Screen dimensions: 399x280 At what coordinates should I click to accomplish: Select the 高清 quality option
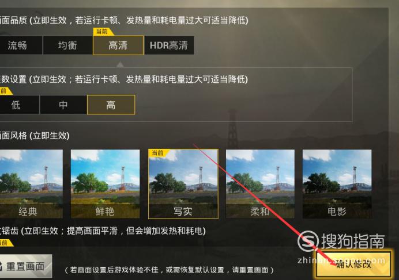(x=118, y=45)
